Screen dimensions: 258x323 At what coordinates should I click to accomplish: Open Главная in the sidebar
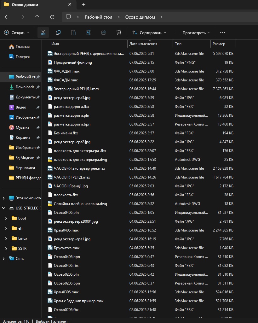(20, 47)
